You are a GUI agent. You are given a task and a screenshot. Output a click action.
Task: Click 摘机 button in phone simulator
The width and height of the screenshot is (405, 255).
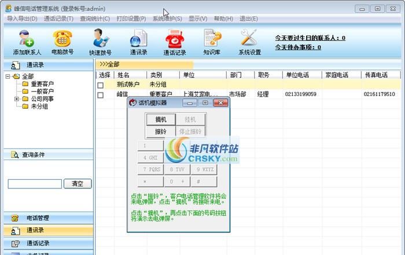coord(161,120)
